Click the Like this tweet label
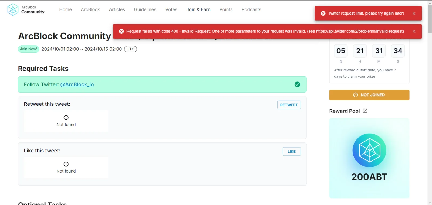The width and height of the screenshot is (432, 205). click(42, 151)
